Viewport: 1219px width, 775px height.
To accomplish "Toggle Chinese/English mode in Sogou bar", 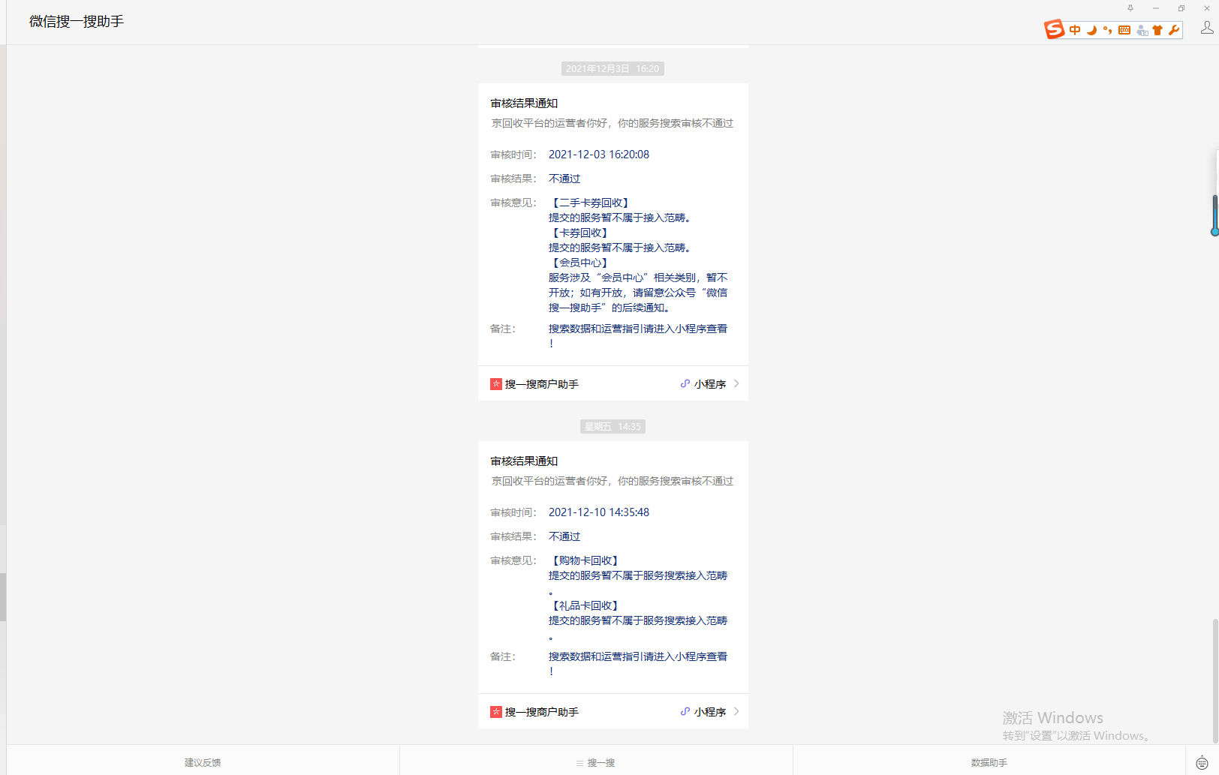I will point(1075,30).
